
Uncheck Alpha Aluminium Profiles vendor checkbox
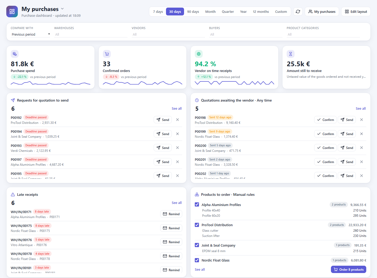(197, 204)
